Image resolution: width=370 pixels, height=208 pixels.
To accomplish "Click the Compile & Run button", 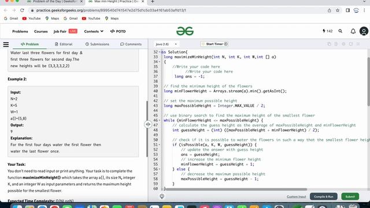I will 324,196.
